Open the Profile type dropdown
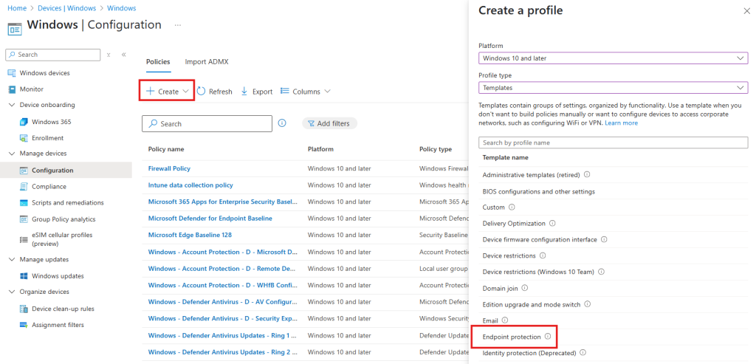The image size is (756, 364). click(614, 88)
